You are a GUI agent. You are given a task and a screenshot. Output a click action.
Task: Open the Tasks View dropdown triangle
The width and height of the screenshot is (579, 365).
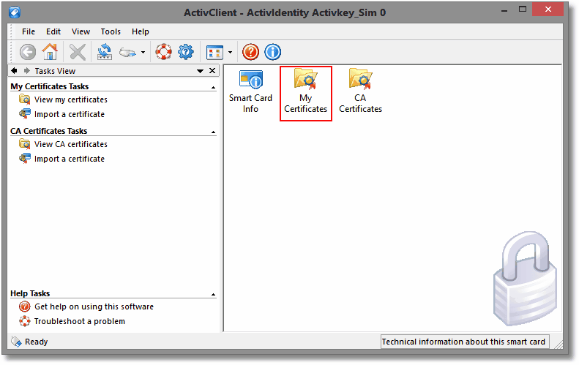click(200, 71)
